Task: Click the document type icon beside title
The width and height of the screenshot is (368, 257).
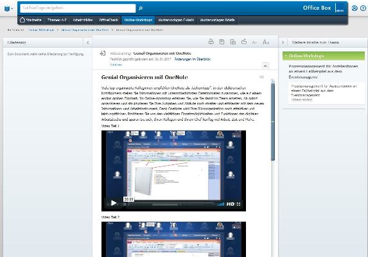Action: coord(103,53)
